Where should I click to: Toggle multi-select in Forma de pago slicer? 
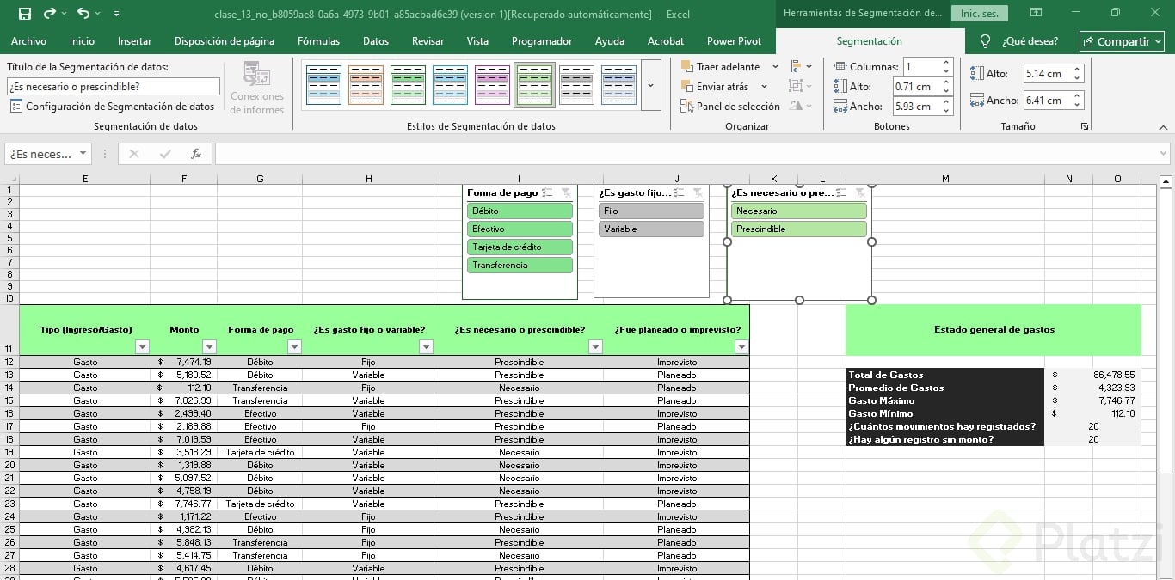coord(548,192)
